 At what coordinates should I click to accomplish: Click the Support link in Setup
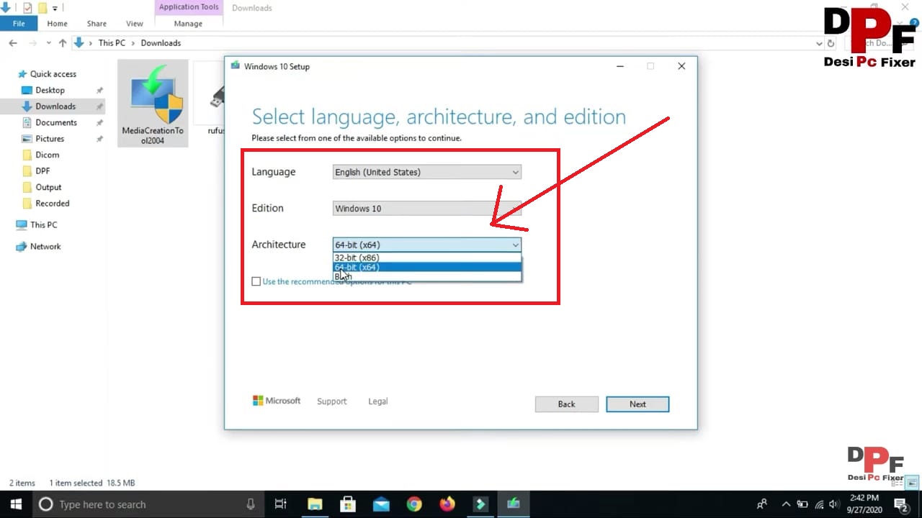331,401
